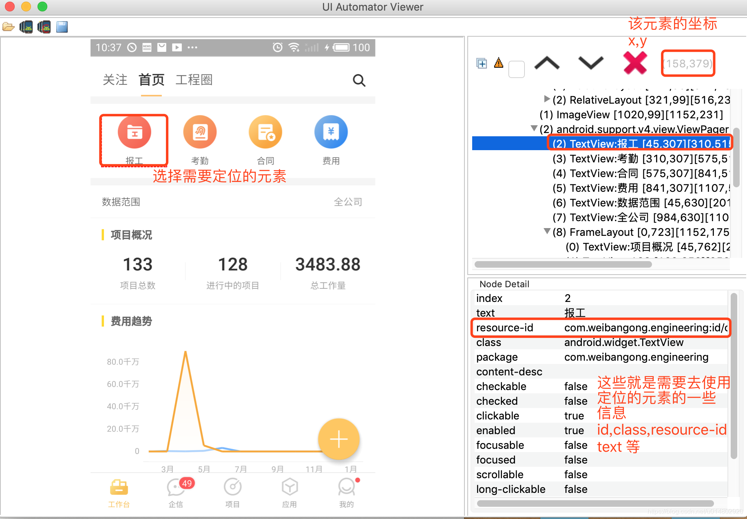The width and height of the screenshot is (747, 519).
Task: Tap the 费用 blue yen icon
Action: (331, 132)
